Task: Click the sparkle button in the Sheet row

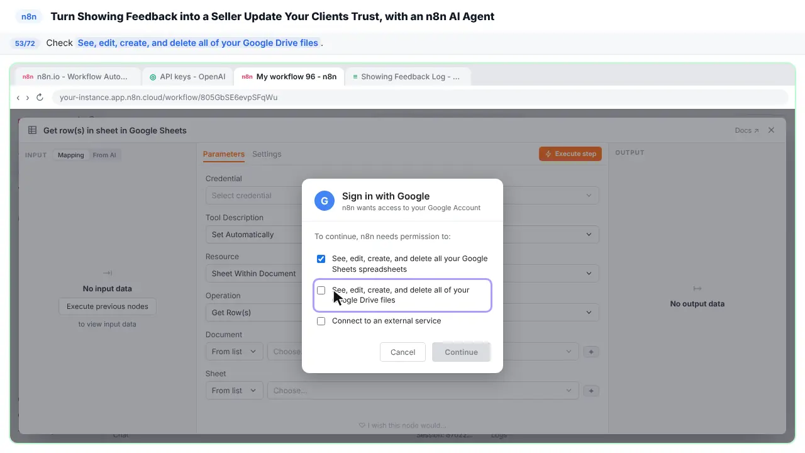Action: pyautogui.click(x=591, y=391)
